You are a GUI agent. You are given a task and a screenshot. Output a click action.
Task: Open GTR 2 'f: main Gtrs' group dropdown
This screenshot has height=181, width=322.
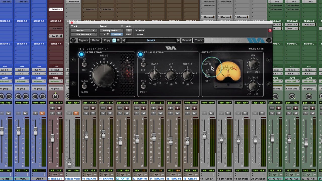click(x=292, y=89)
